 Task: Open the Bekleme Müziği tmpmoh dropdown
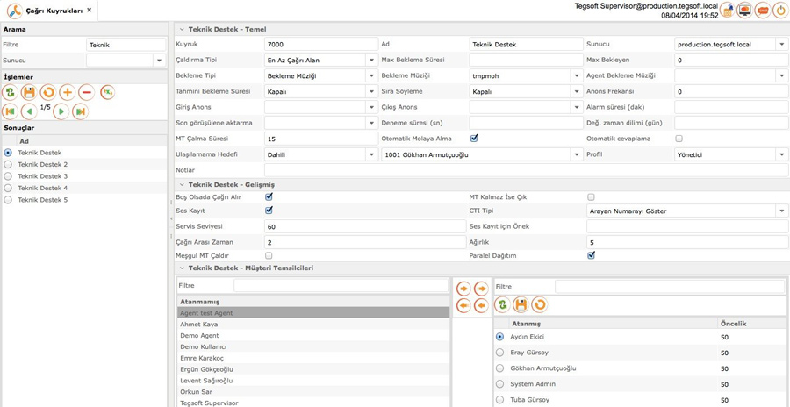click(577, 76)
